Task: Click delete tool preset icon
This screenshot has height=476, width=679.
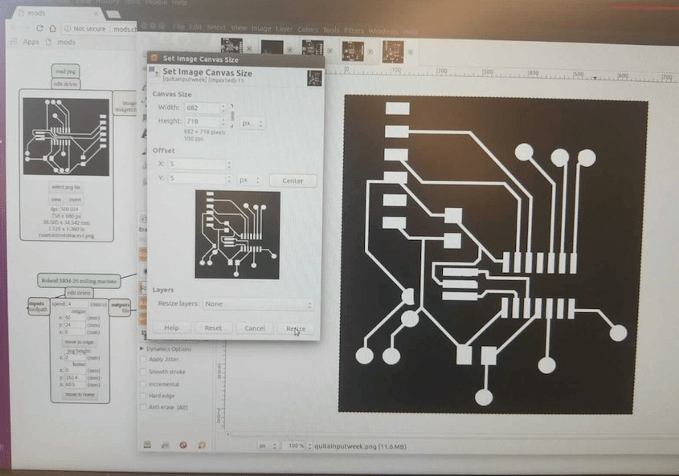Action: pos(183,445)
